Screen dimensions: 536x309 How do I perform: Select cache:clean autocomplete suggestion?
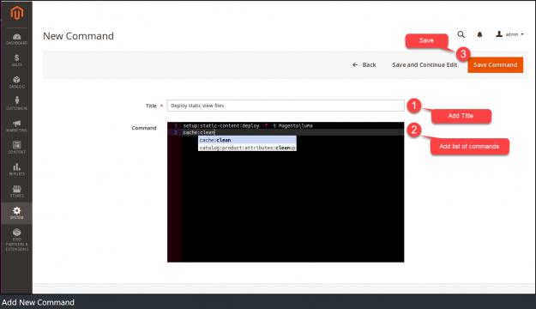click(247, 140)
